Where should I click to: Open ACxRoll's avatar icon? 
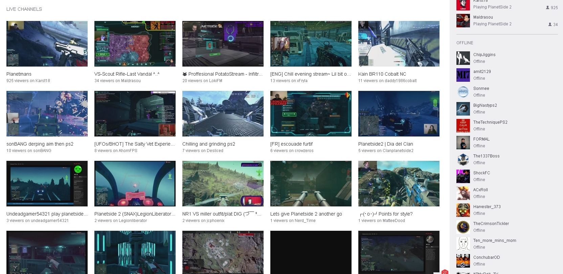pyautogui.click(x=463, y=193)
